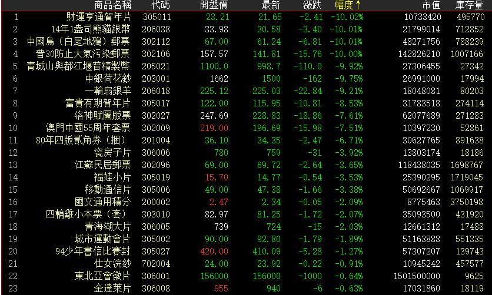
Task: Click opening price 420.00
Action: point(214,252)
